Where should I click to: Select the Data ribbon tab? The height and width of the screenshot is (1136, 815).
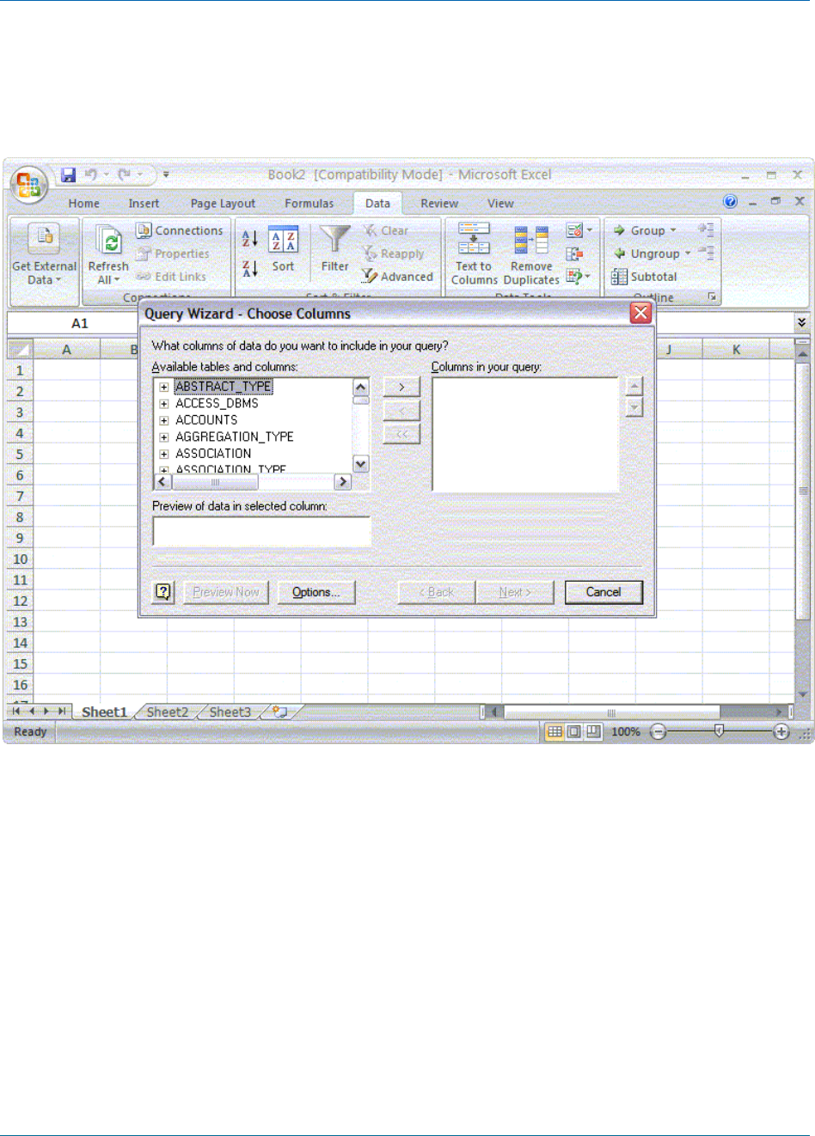pyautogui.click(x=377, y=204)
